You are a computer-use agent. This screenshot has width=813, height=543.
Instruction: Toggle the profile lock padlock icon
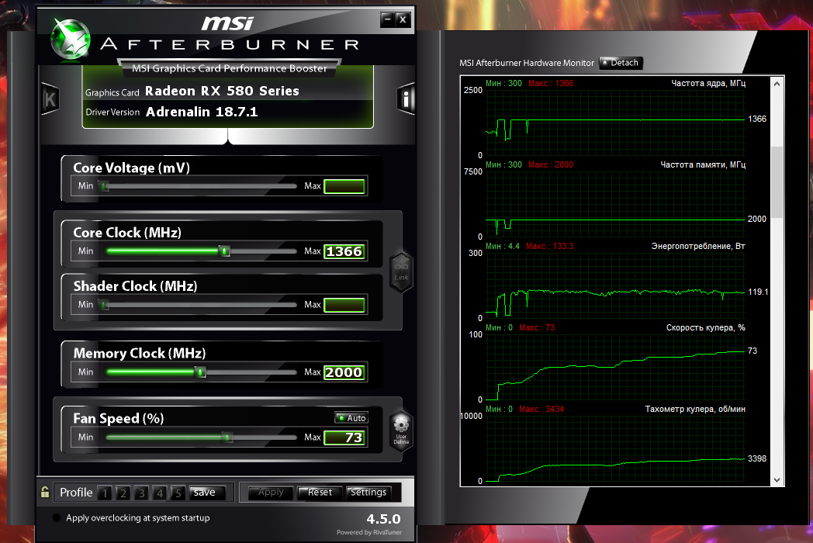pyautogui.click(x=45, y=492)
